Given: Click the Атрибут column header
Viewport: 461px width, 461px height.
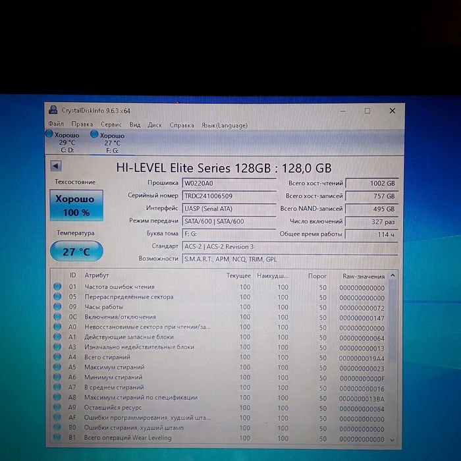Looking at the screenshot, I should point(96,275).
